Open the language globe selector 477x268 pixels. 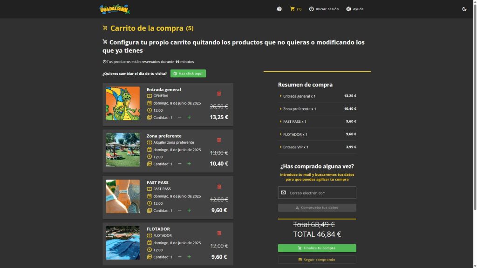[279, 9]
